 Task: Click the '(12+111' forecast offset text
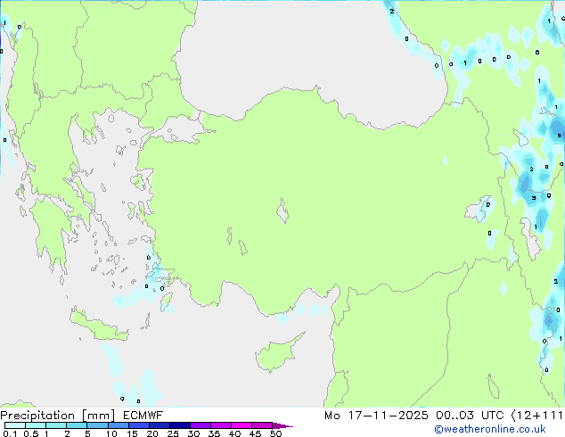pos(537,416)
